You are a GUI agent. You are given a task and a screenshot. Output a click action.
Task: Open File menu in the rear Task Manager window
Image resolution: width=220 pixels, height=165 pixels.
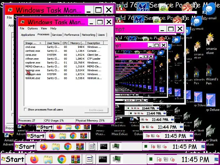pos(9,18)
